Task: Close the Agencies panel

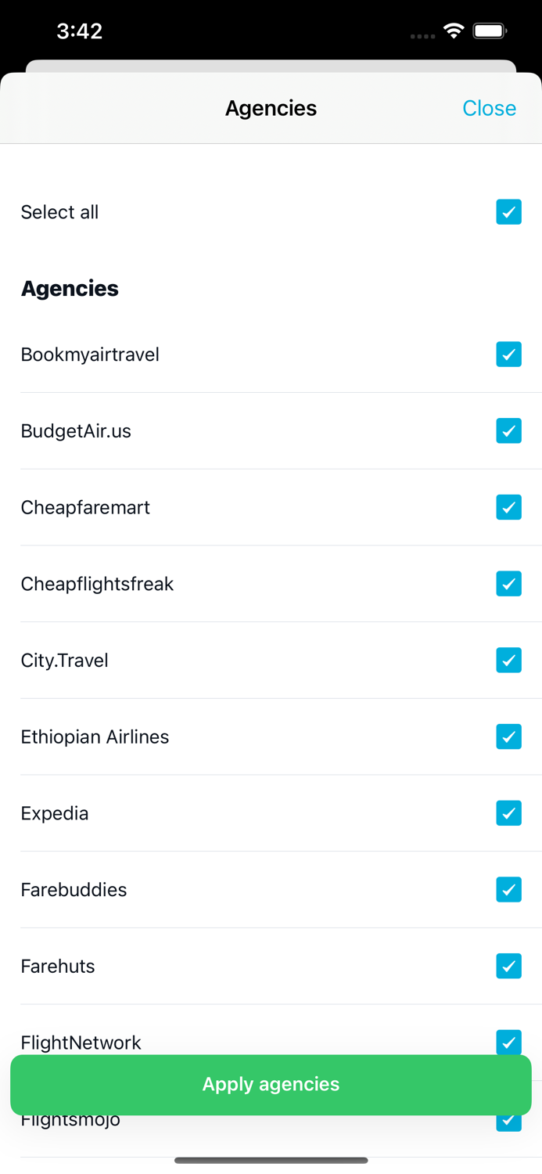Action: coord(489,108)
